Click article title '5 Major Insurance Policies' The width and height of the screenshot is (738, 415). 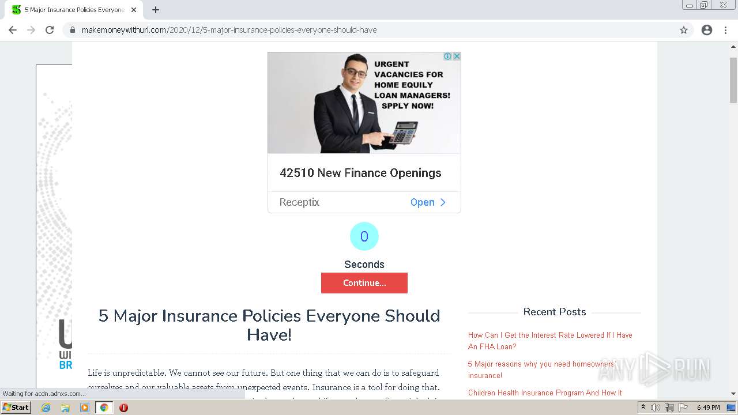pyautogui.click(x=269, y=325)
